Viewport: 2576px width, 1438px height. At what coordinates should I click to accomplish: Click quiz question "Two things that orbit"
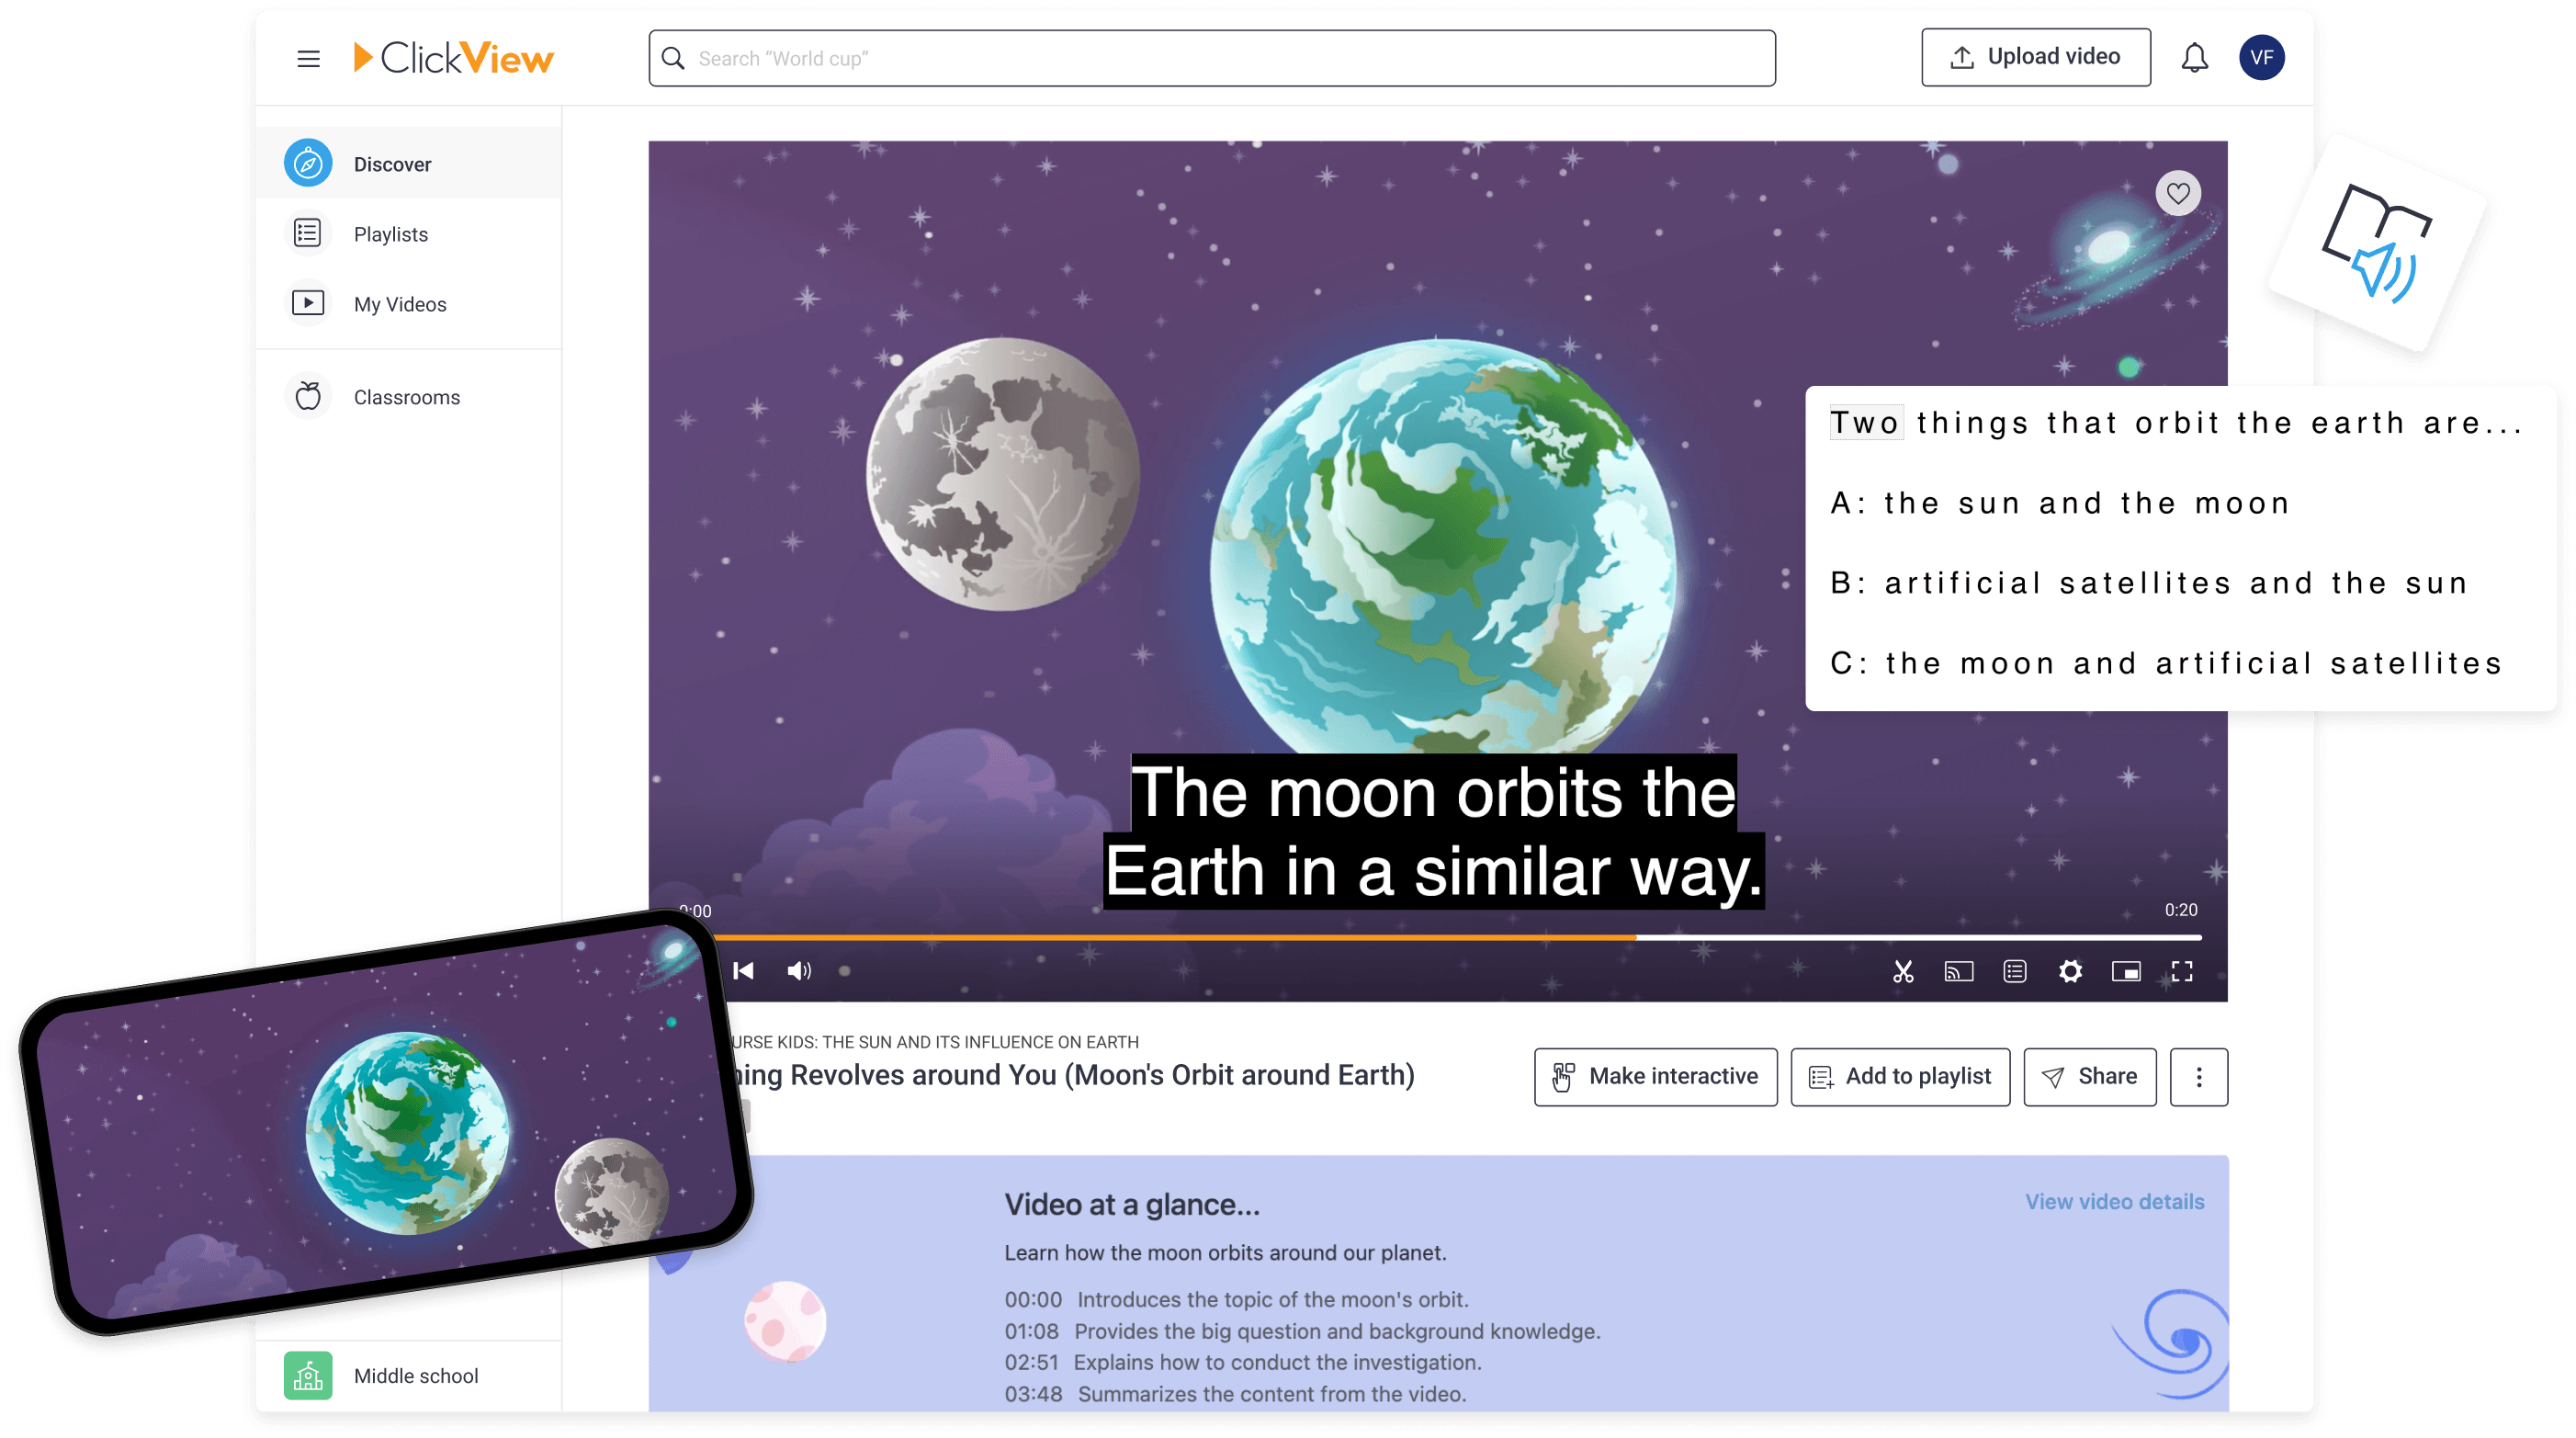[x=2175, y=423]
